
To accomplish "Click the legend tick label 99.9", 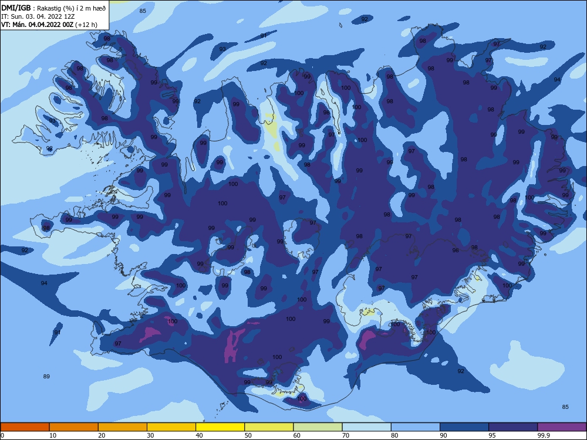I will pos(544,435).
